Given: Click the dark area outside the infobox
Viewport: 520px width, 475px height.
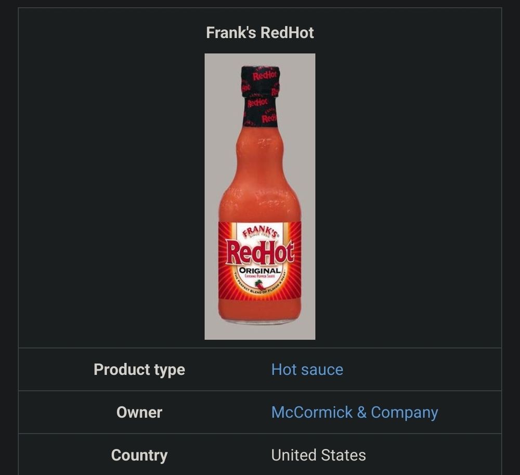Looking at the screenshot, I should 9,234.
